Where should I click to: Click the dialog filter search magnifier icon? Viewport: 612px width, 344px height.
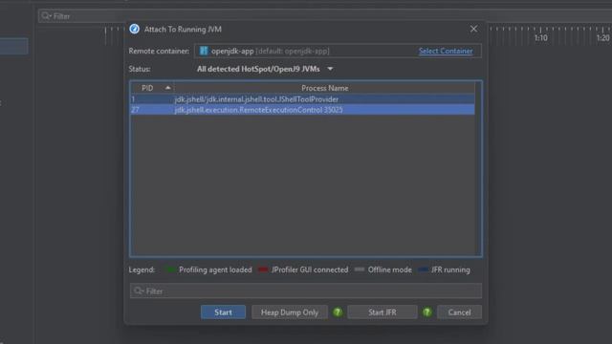(139, 290)
